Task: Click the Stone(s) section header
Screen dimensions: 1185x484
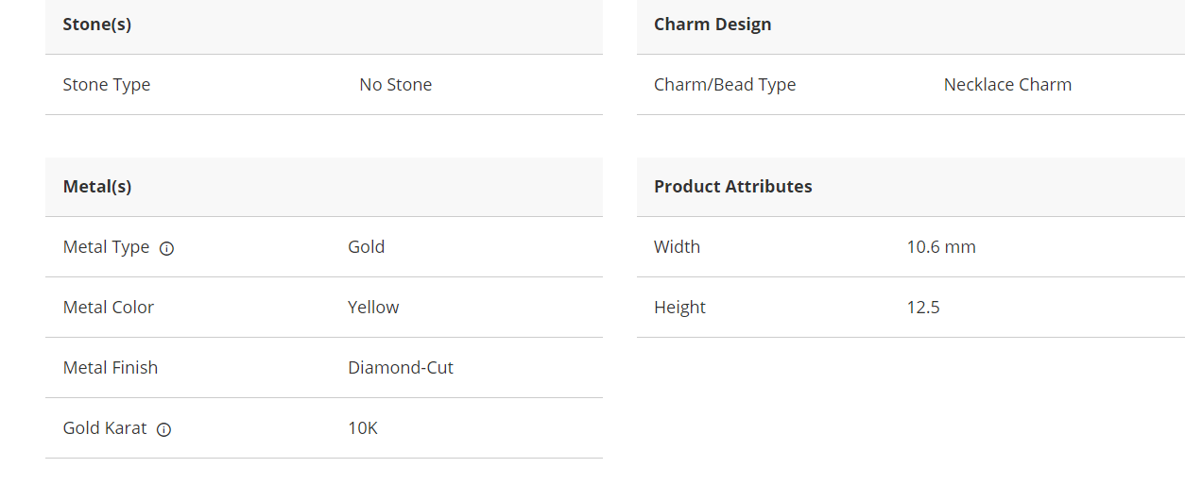Action: coord(97,25)
